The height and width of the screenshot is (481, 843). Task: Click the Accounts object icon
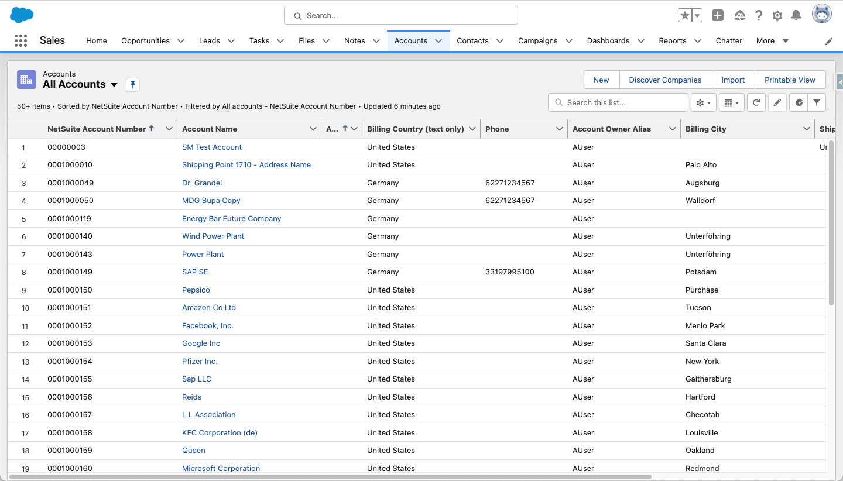point(26,80)
